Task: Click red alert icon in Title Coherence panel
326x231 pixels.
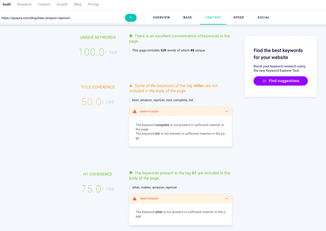Action: [135, 112]
